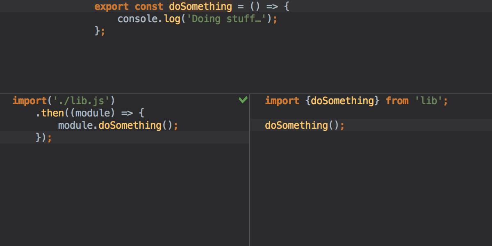Click the 'const' keyword in the top editor
The width and height of the screenshot is (492, 246).
[x=149, y=7]
